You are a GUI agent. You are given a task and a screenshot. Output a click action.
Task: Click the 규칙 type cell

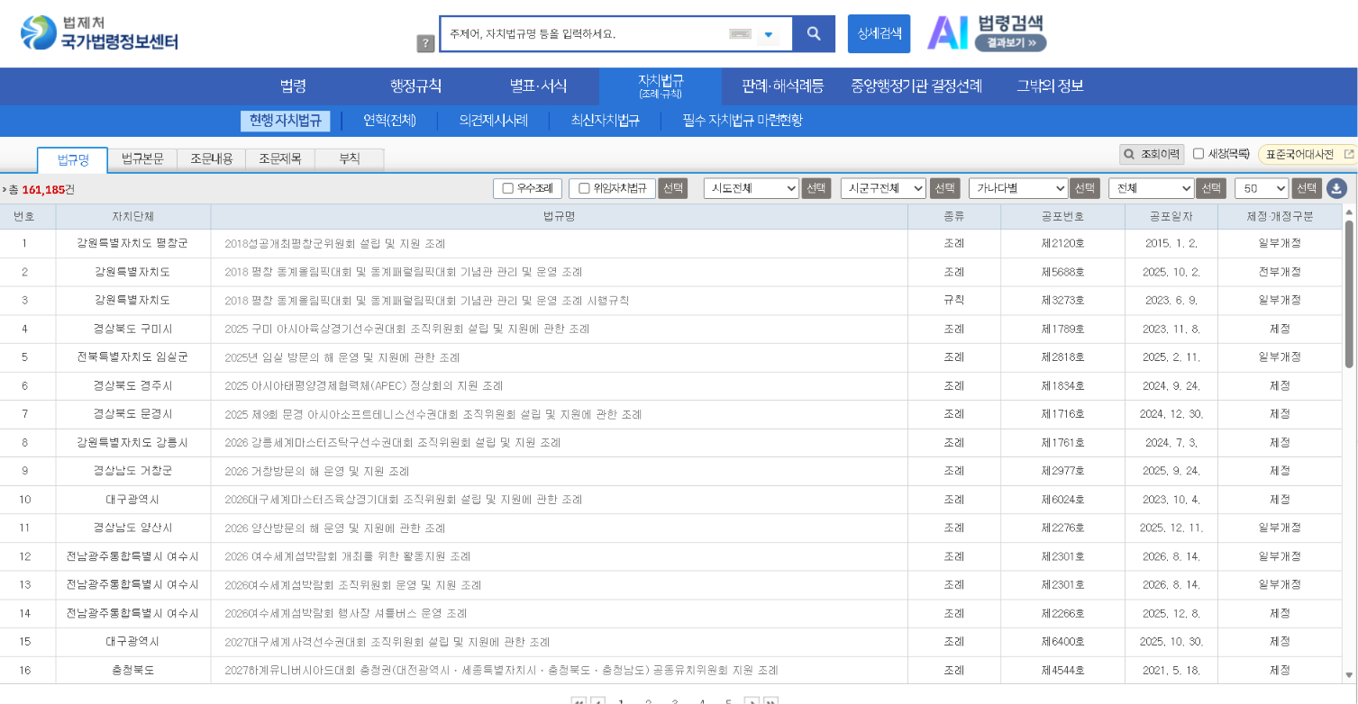(953, 300)
